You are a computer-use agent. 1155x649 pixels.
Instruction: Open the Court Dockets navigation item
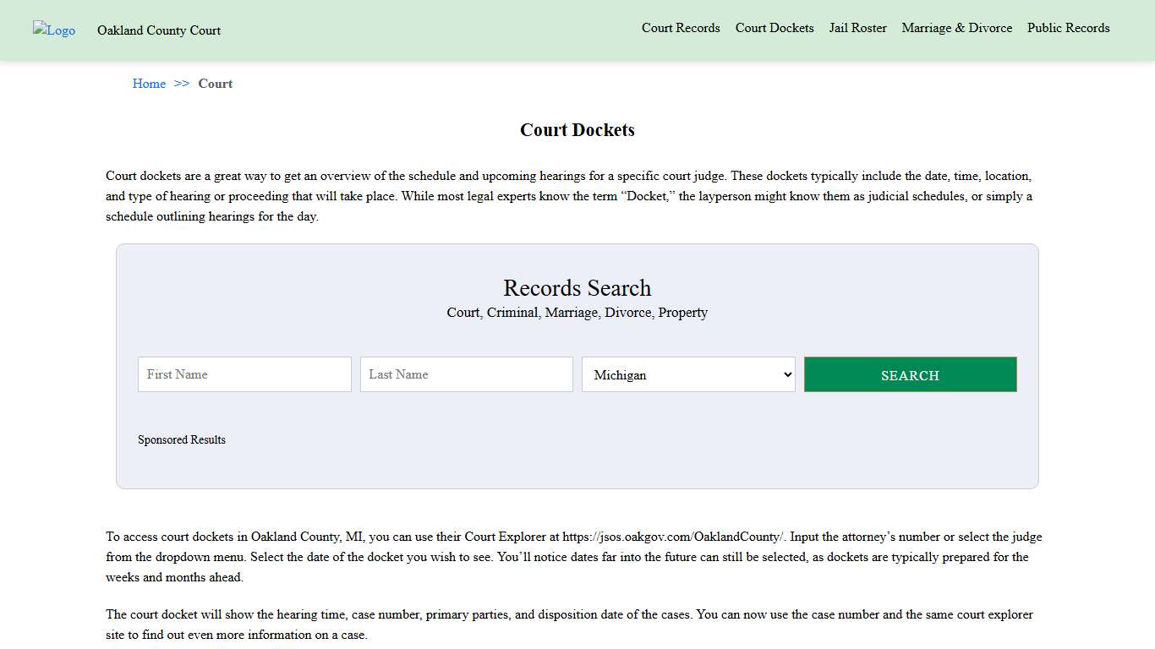point(774,28)
